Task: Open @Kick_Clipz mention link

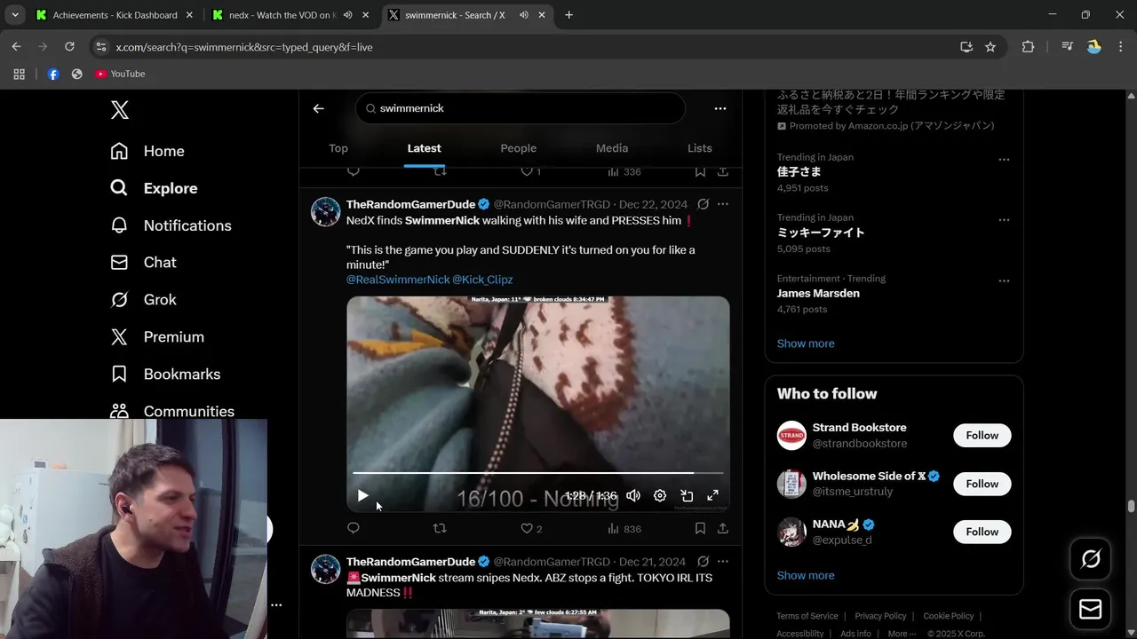Action: (482, 280)
